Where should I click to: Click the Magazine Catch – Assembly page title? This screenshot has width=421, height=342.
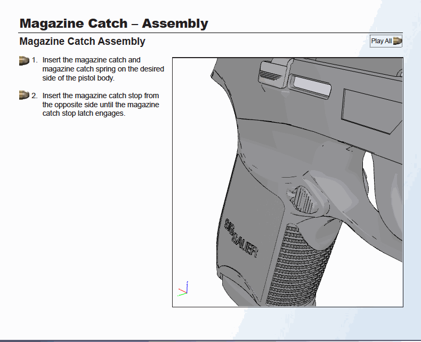click(114, 23)
